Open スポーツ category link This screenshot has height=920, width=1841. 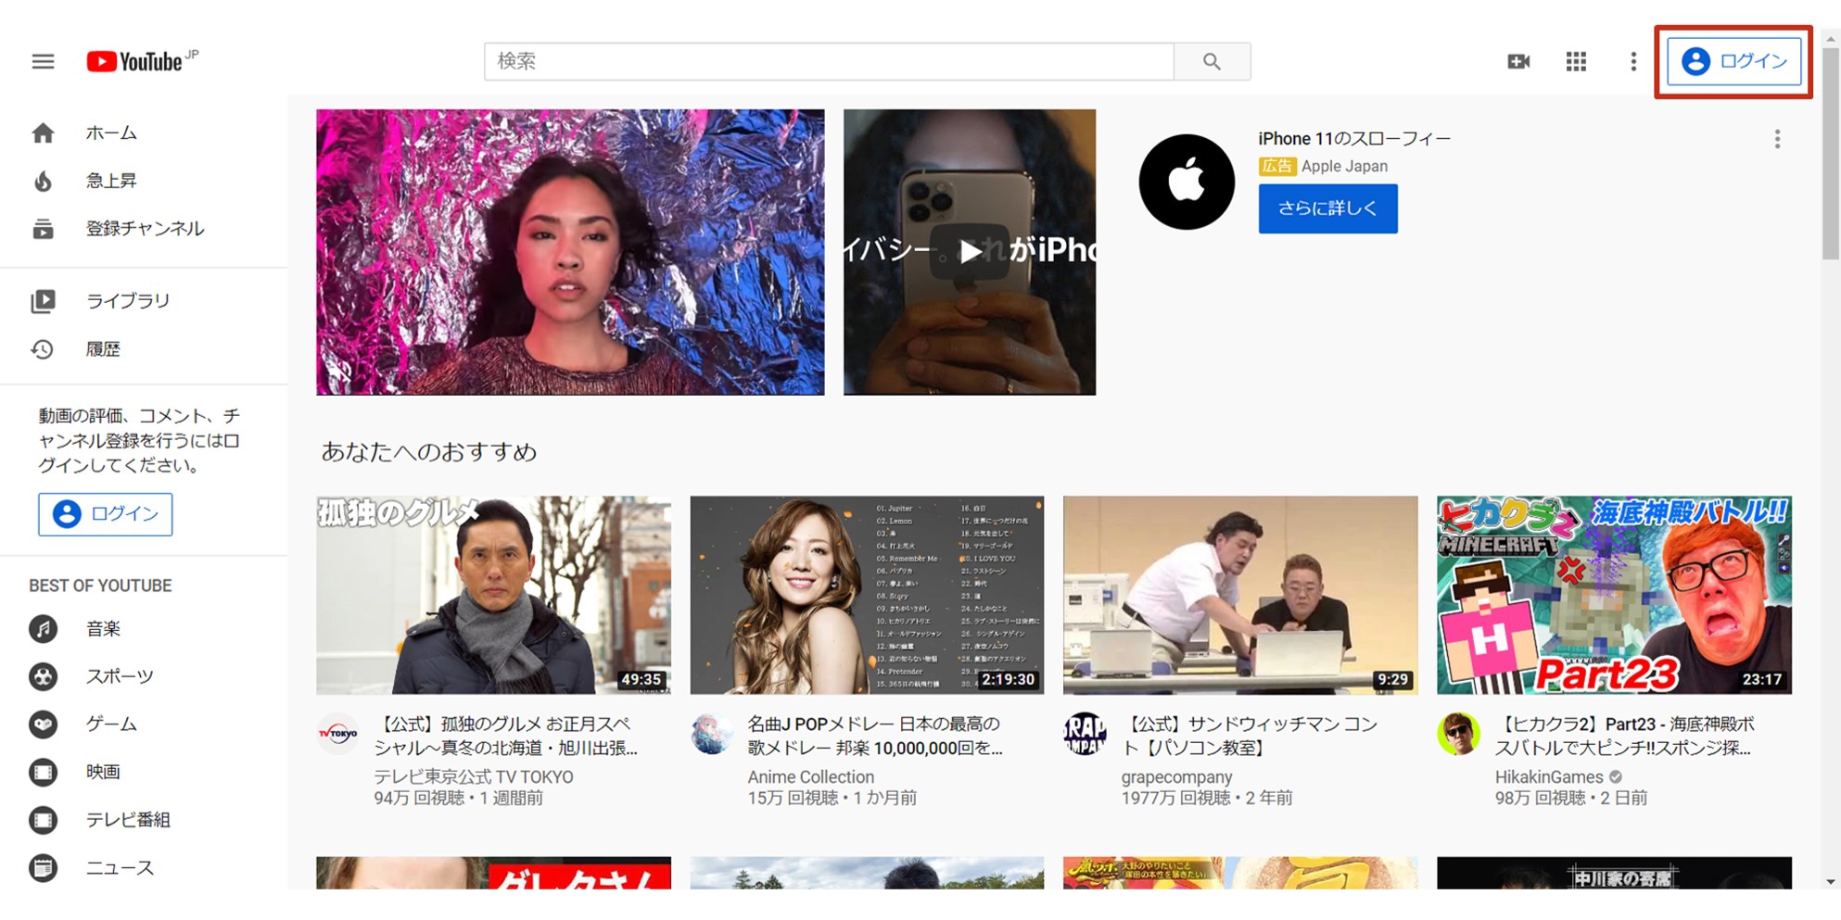120,676
